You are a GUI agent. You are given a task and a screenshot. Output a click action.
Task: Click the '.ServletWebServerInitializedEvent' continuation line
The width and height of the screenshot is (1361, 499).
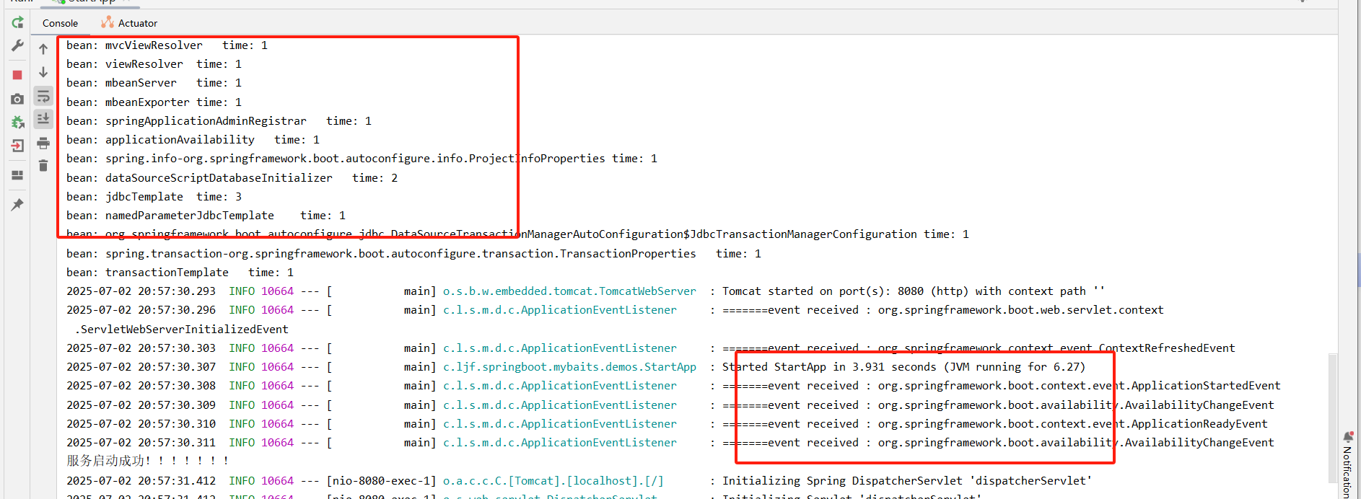182,330
